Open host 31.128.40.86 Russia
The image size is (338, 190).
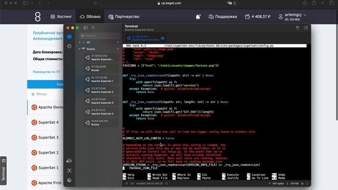[101, 68]
